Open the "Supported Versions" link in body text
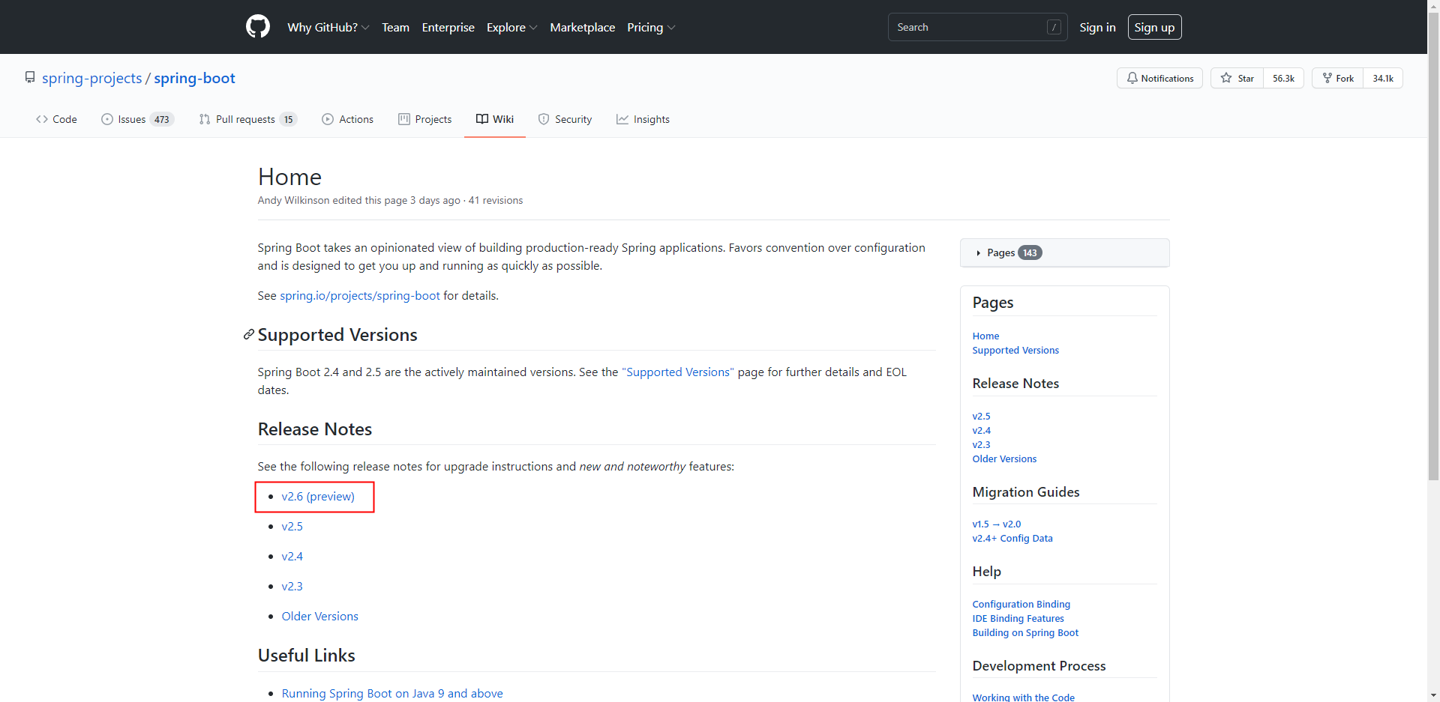Screen dimensions: 1440x702 click(x=678, y=372)
